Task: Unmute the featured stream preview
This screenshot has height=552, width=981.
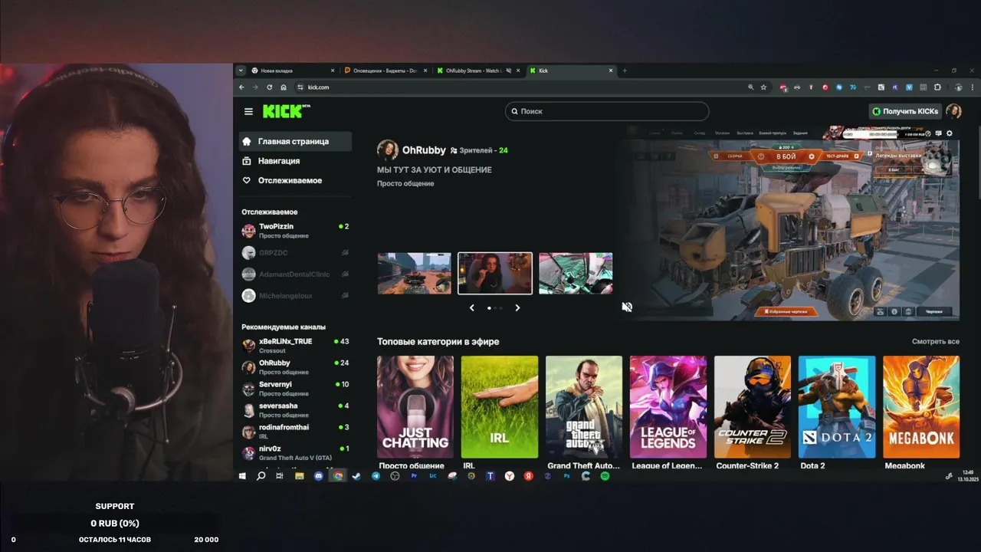Action: 627,307
